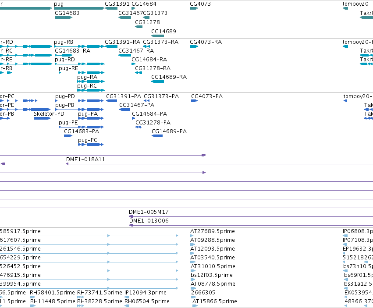
Task: Select the RH73741.5prime EST label
Action: click(x=99, y=293)
